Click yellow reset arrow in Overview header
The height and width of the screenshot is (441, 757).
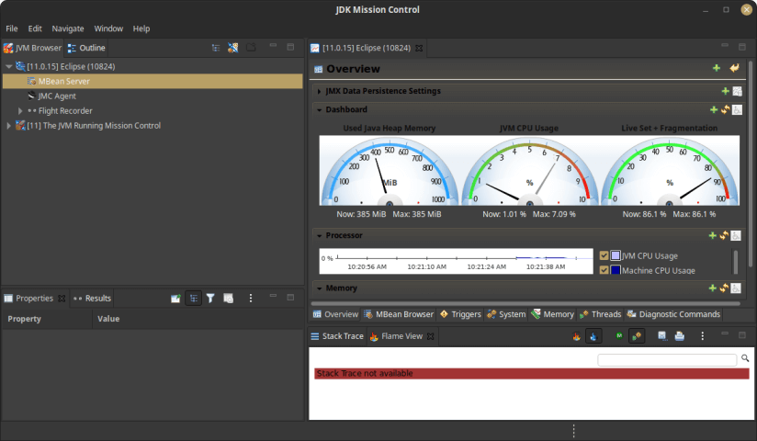point(734,68)
